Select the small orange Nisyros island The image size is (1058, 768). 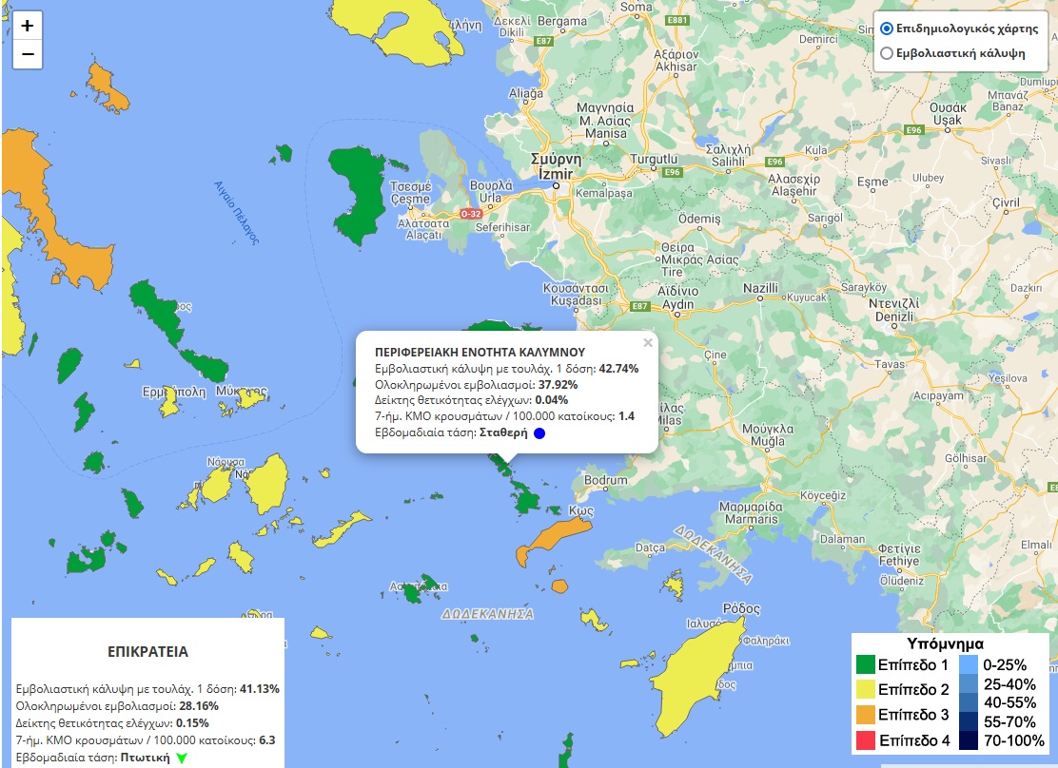pyautogui.click(x=559, y=586)
